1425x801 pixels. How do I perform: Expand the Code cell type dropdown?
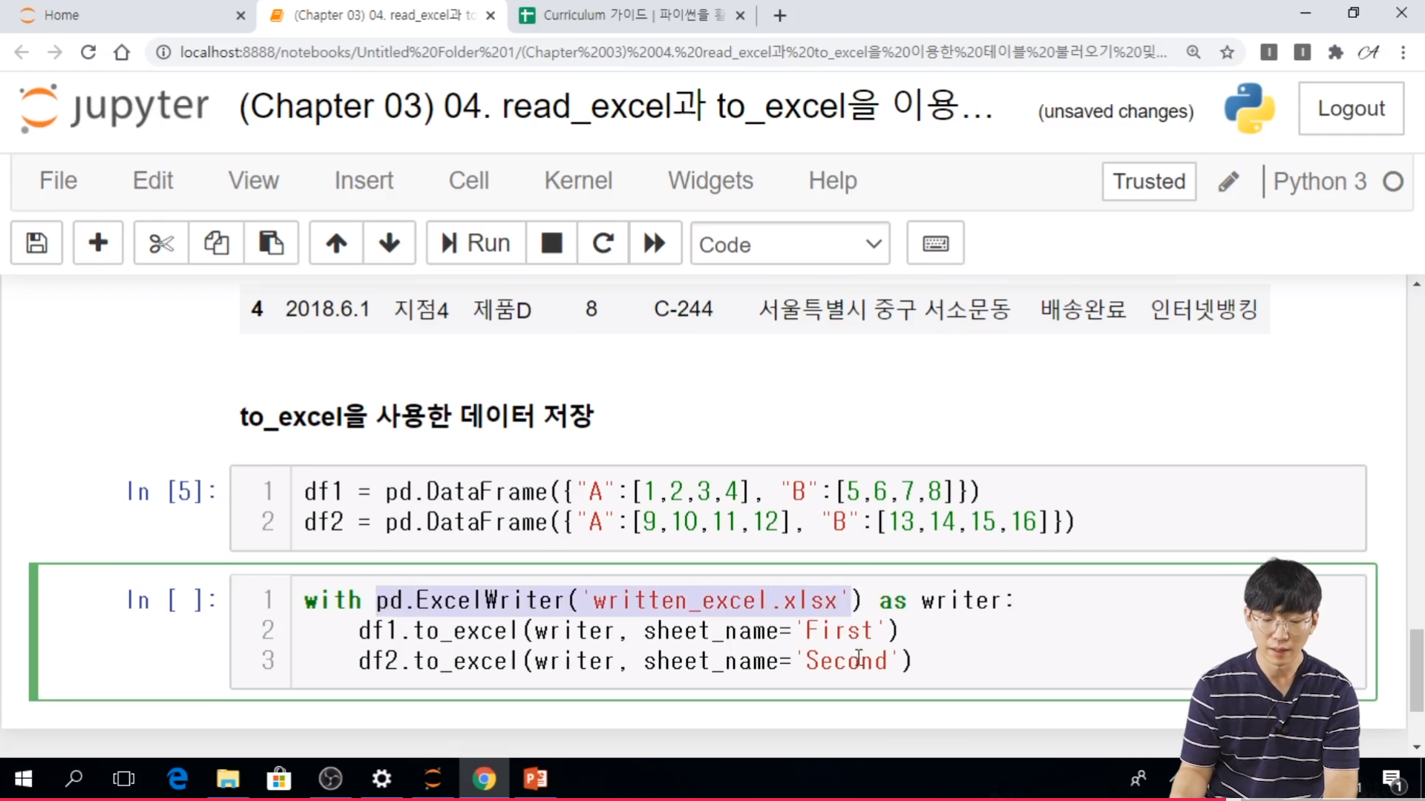[790, 244]
